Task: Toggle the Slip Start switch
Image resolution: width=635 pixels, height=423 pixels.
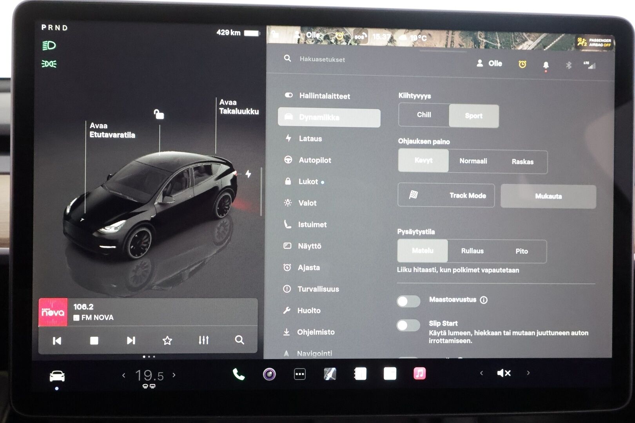Action: click(x=408, y=325)
